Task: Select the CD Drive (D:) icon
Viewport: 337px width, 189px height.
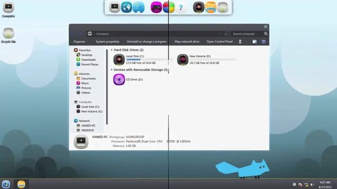Action: pos(119,79)
